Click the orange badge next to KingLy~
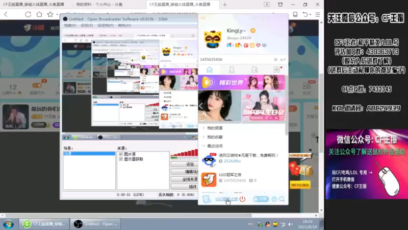This screenshot has width=408, height=230. point(252,31)
